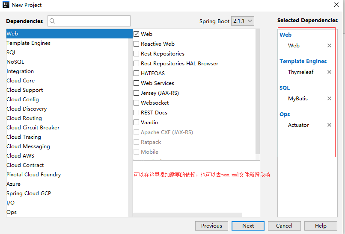
Task: Check the Websocket checkbox
Action: tap(137, 103)
